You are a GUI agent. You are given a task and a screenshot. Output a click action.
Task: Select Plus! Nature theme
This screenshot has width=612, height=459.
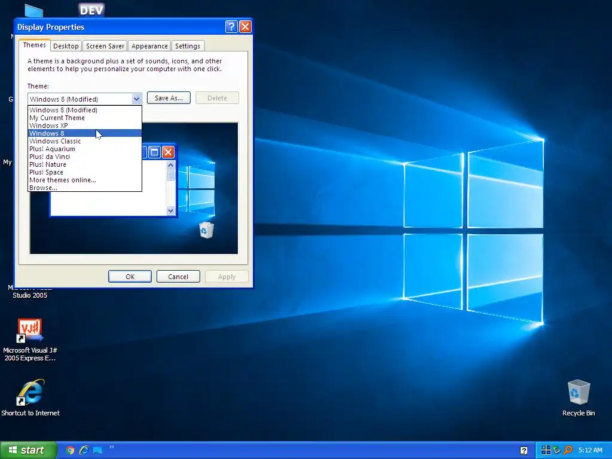click(x=85, y=165)
